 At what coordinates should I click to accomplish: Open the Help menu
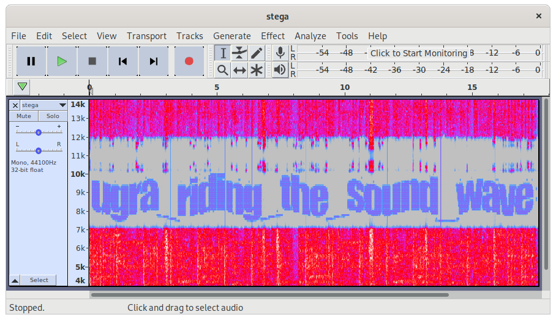click(x=377, y=36)
